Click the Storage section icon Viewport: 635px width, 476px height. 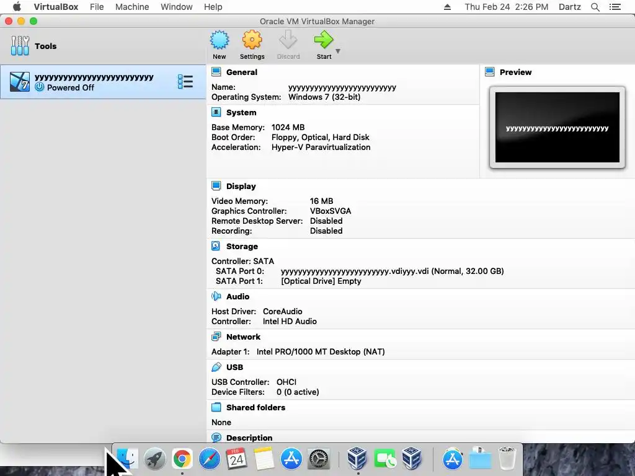tap(216, 246)
